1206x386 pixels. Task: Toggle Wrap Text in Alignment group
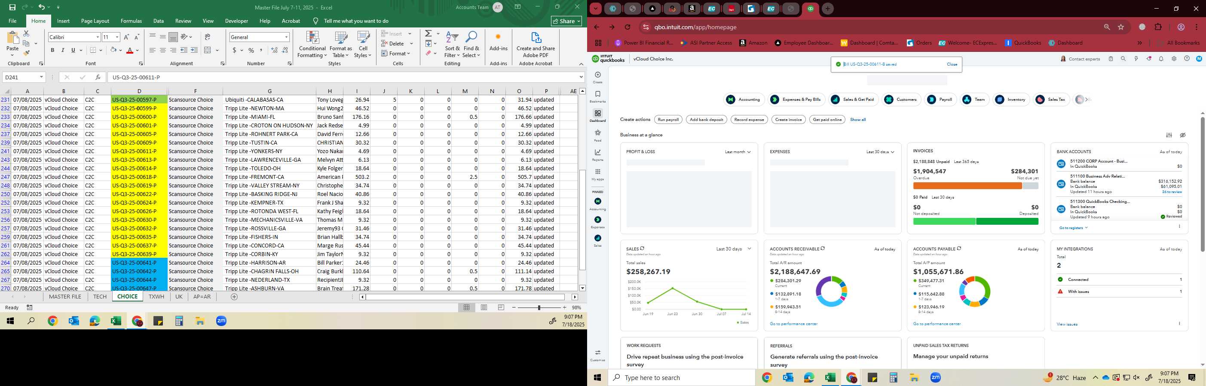tap(208, 37)
